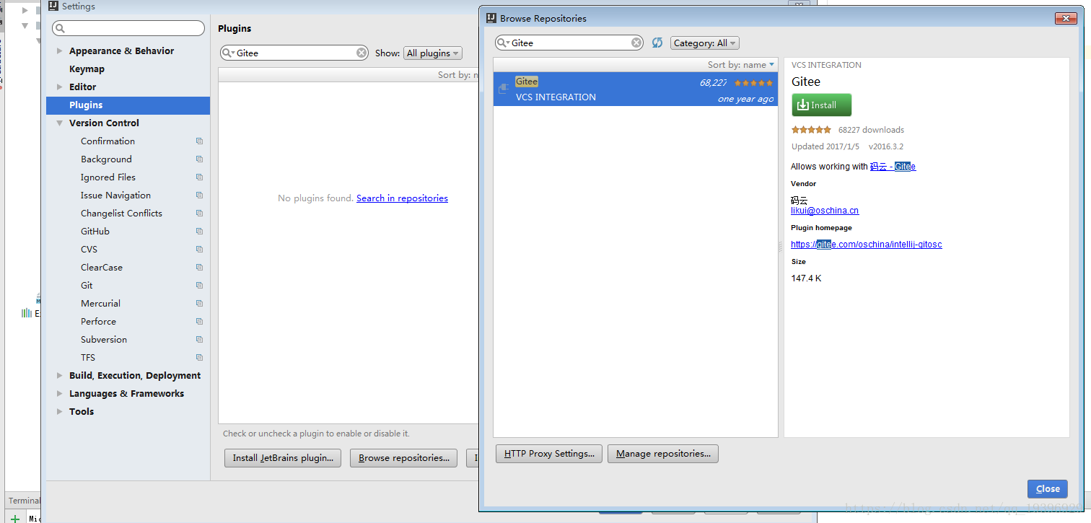This screenshot has height=523, width=1091.
Task: Select Confirmation under Version Control
Action: click(108, 141)
